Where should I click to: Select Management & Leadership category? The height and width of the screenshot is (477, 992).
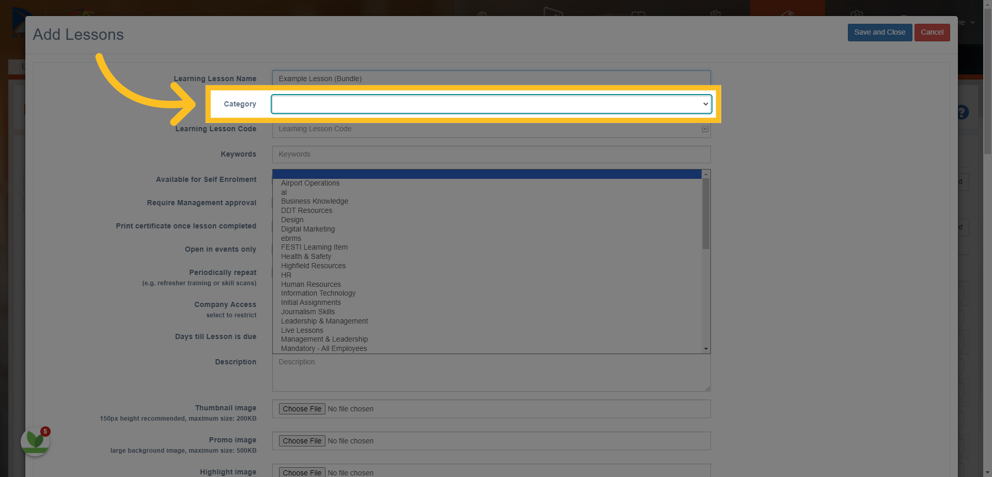point(487,339)
